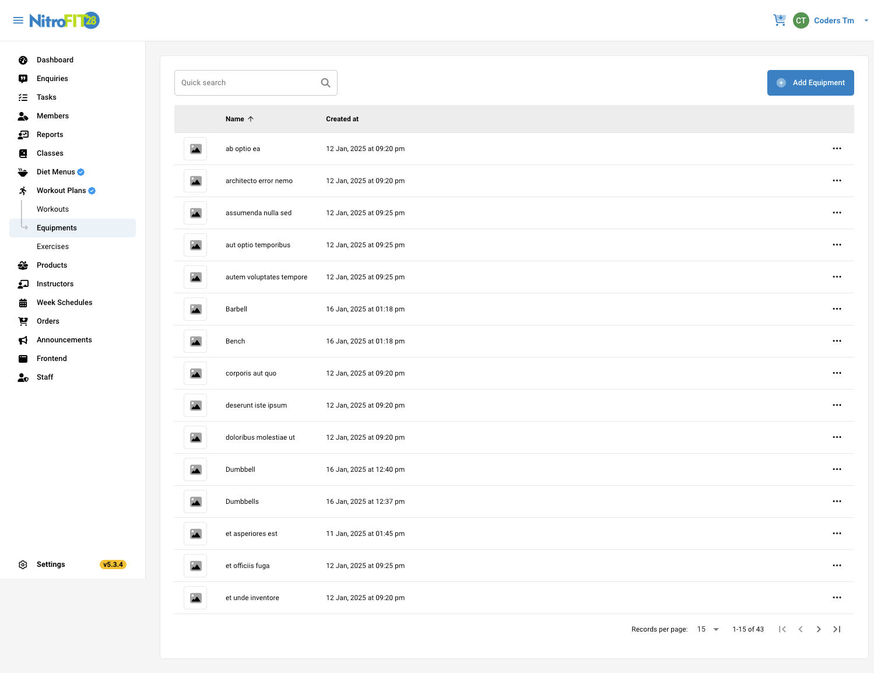Jump to last page of records

click(x=837, y=629)
